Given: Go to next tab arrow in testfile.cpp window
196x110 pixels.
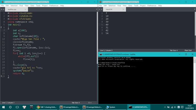Looking at the screenshot, I should click(x=4, y=9).
